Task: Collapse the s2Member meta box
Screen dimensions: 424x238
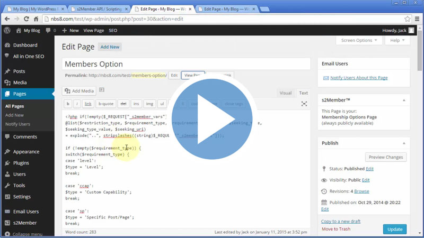Action: click(404, 100)
